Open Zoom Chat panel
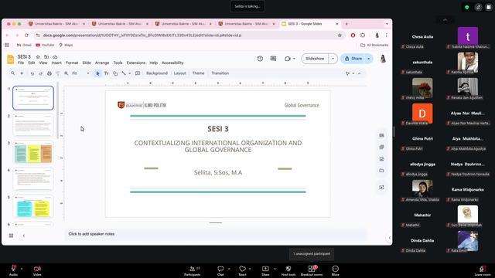 [220, 270]
